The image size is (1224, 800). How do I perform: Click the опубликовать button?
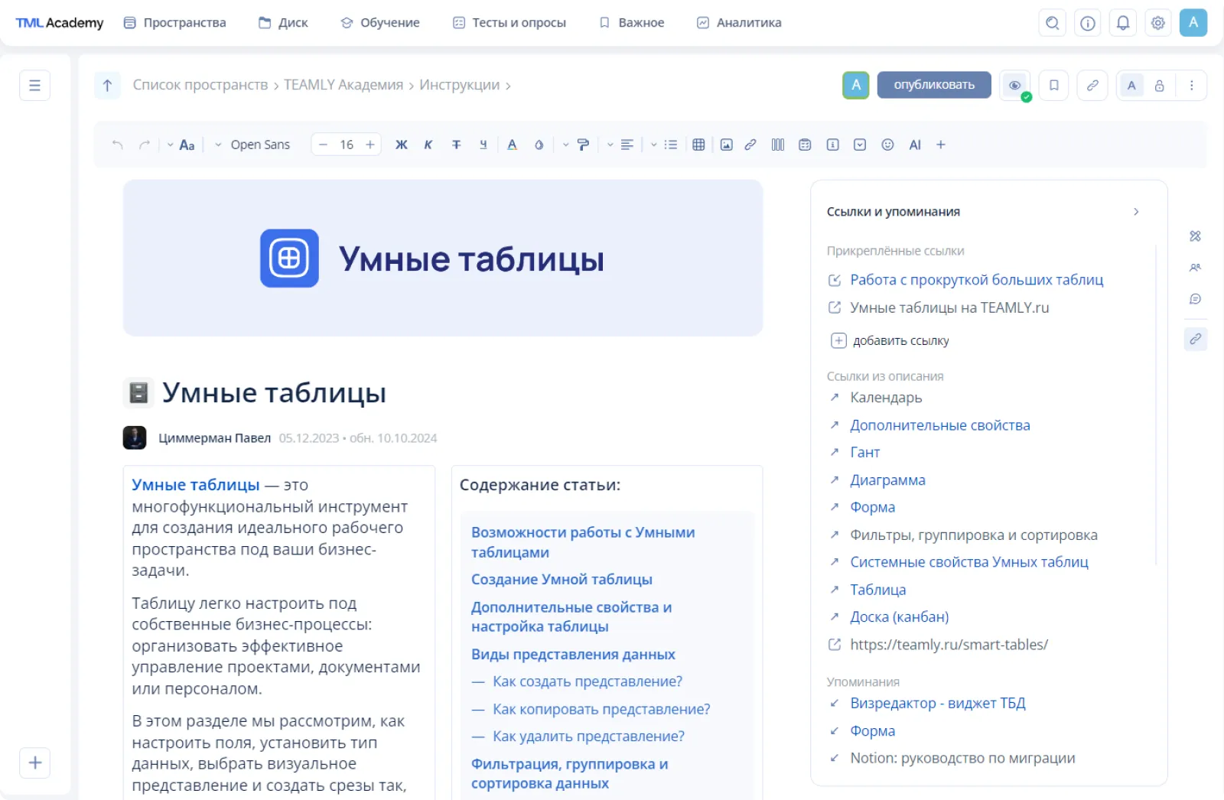[934, 85]
